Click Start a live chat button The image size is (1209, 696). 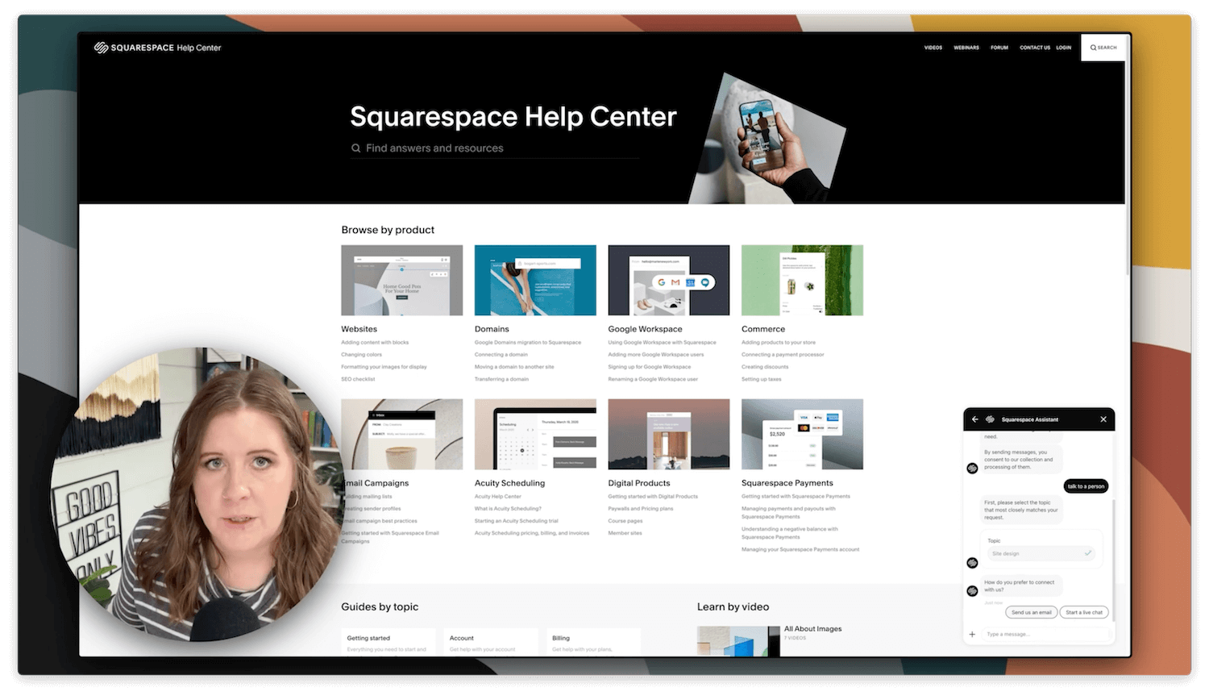[1084, 613]
